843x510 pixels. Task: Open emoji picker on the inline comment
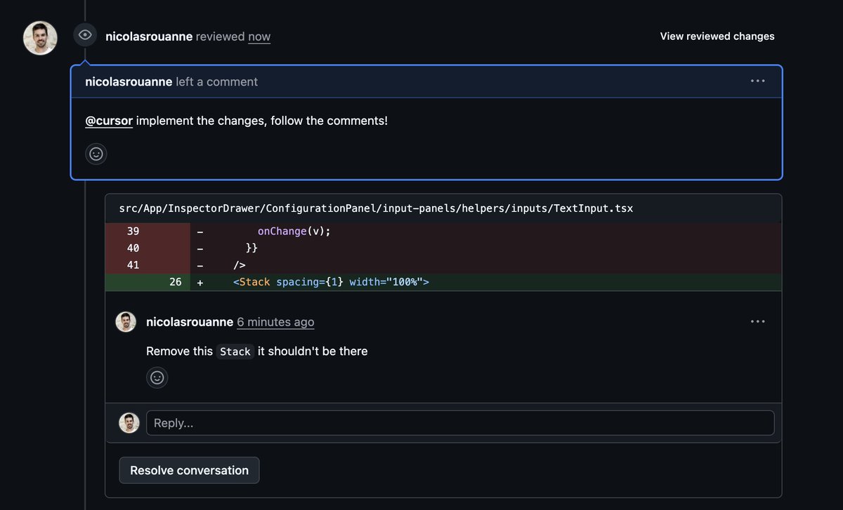click(x=157, y=377)
